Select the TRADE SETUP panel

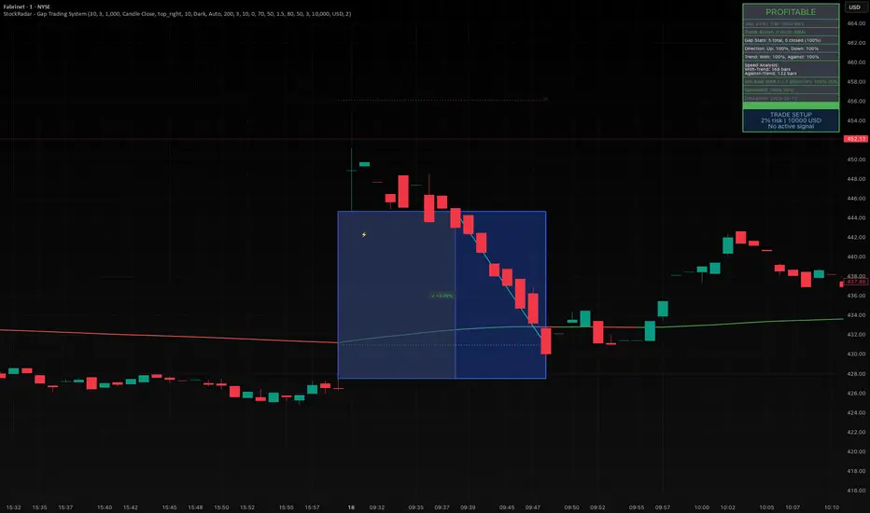click(x=791, y=120)
